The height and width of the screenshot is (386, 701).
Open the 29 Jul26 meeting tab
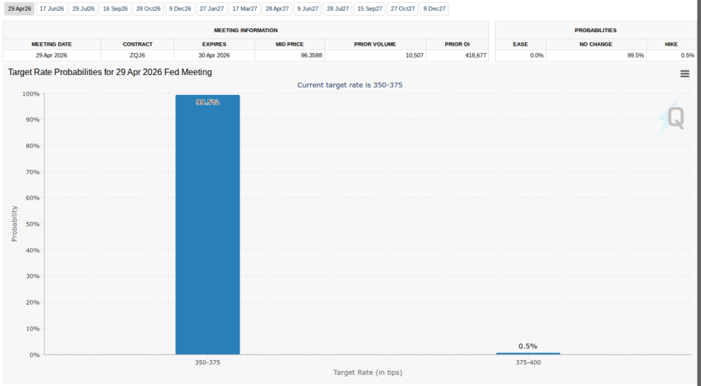click(84, 9)
